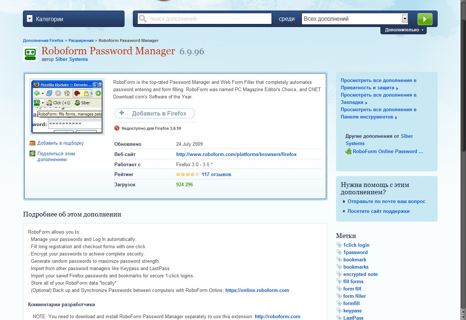
Task: Click the plus icon on Add to Firefox
Action: (x=122, y=113)
